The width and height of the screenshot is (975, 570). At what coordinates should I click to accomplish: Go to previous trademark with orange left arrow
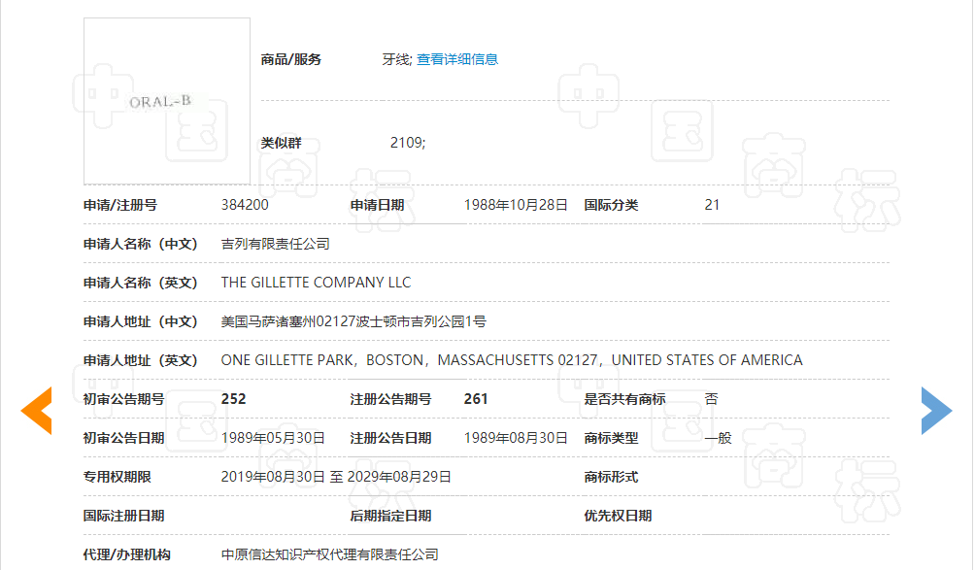tap(36, 410)
